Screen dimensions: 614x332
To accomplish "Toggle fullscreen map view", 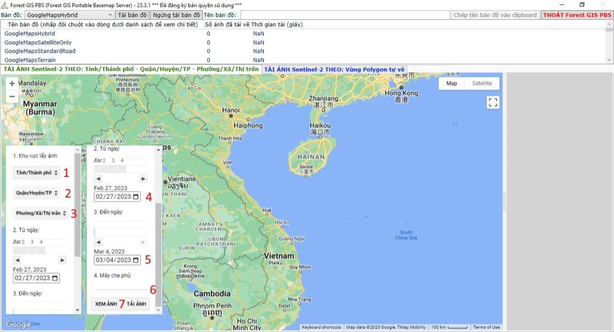I will (493, 103).
